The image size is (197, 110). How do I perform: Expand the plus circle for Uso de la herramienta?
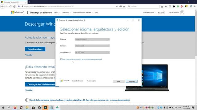(26, 100)
